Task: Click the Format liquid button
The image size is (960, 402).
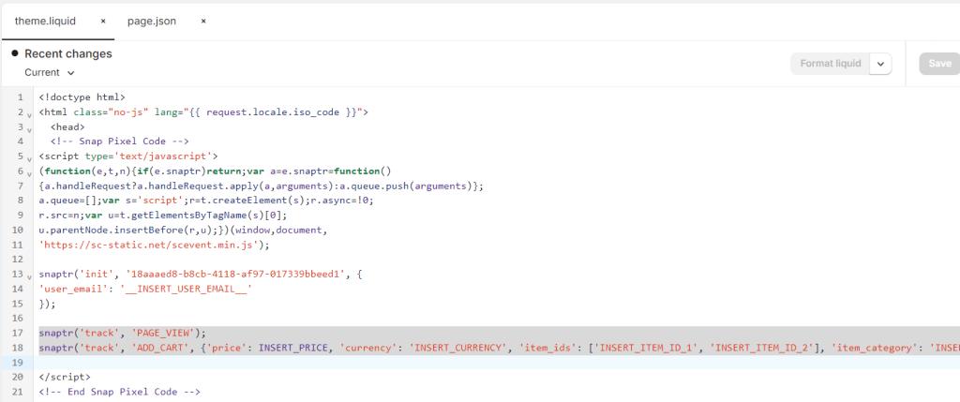Action: 831,64
